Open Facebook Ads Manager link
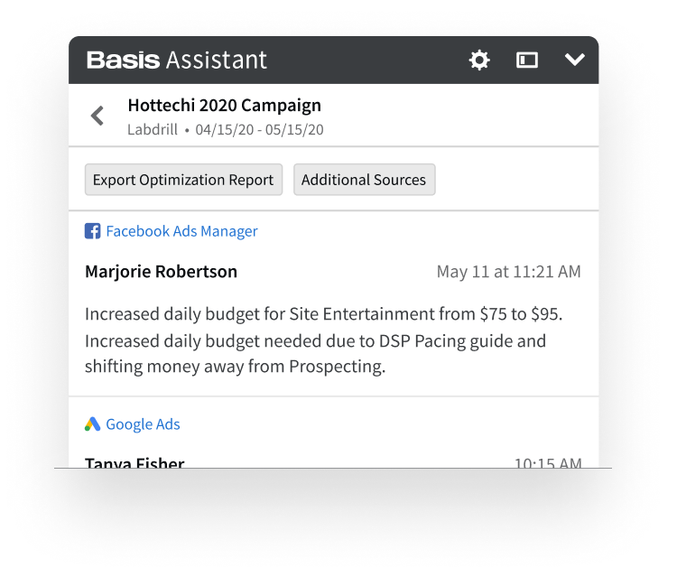The image size is (677, 577). (181, 231)
